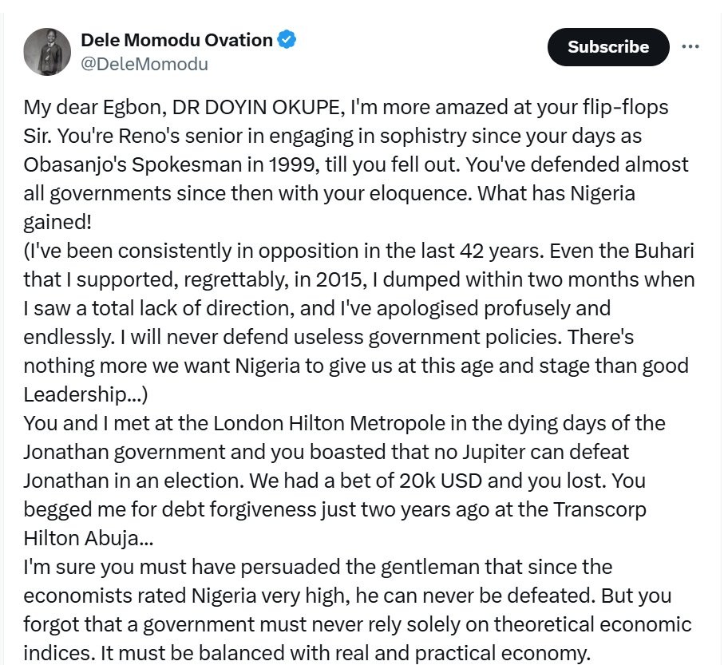Click the three-dot more options icon

[x=690, y=46]
